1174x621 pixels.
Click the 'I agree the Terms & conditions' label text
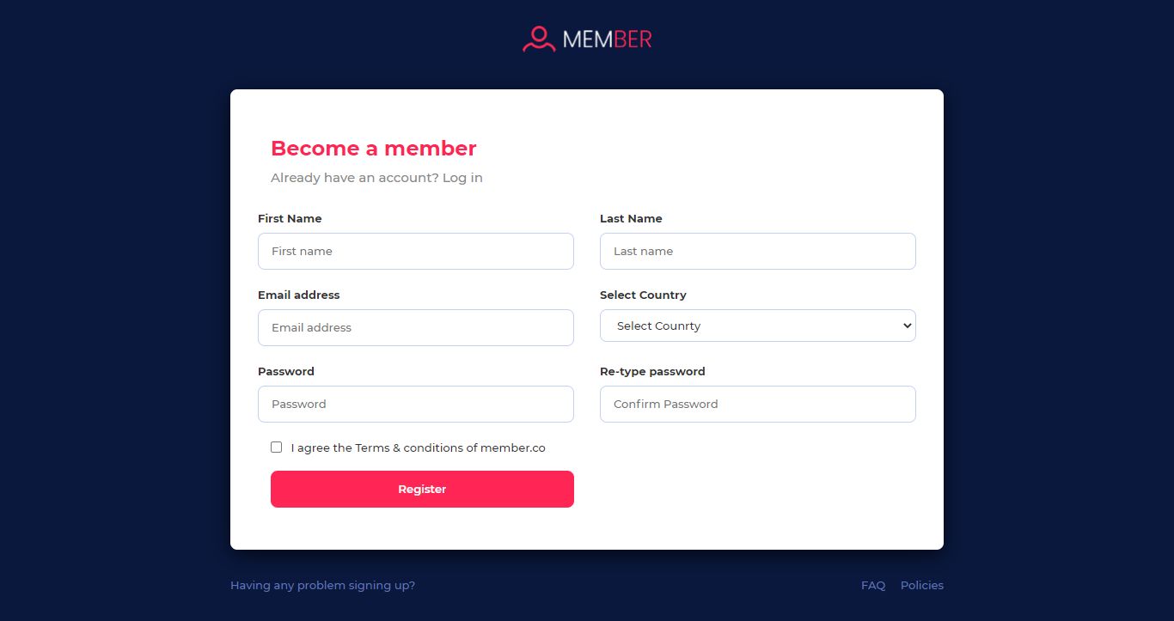tap(418, 447)
